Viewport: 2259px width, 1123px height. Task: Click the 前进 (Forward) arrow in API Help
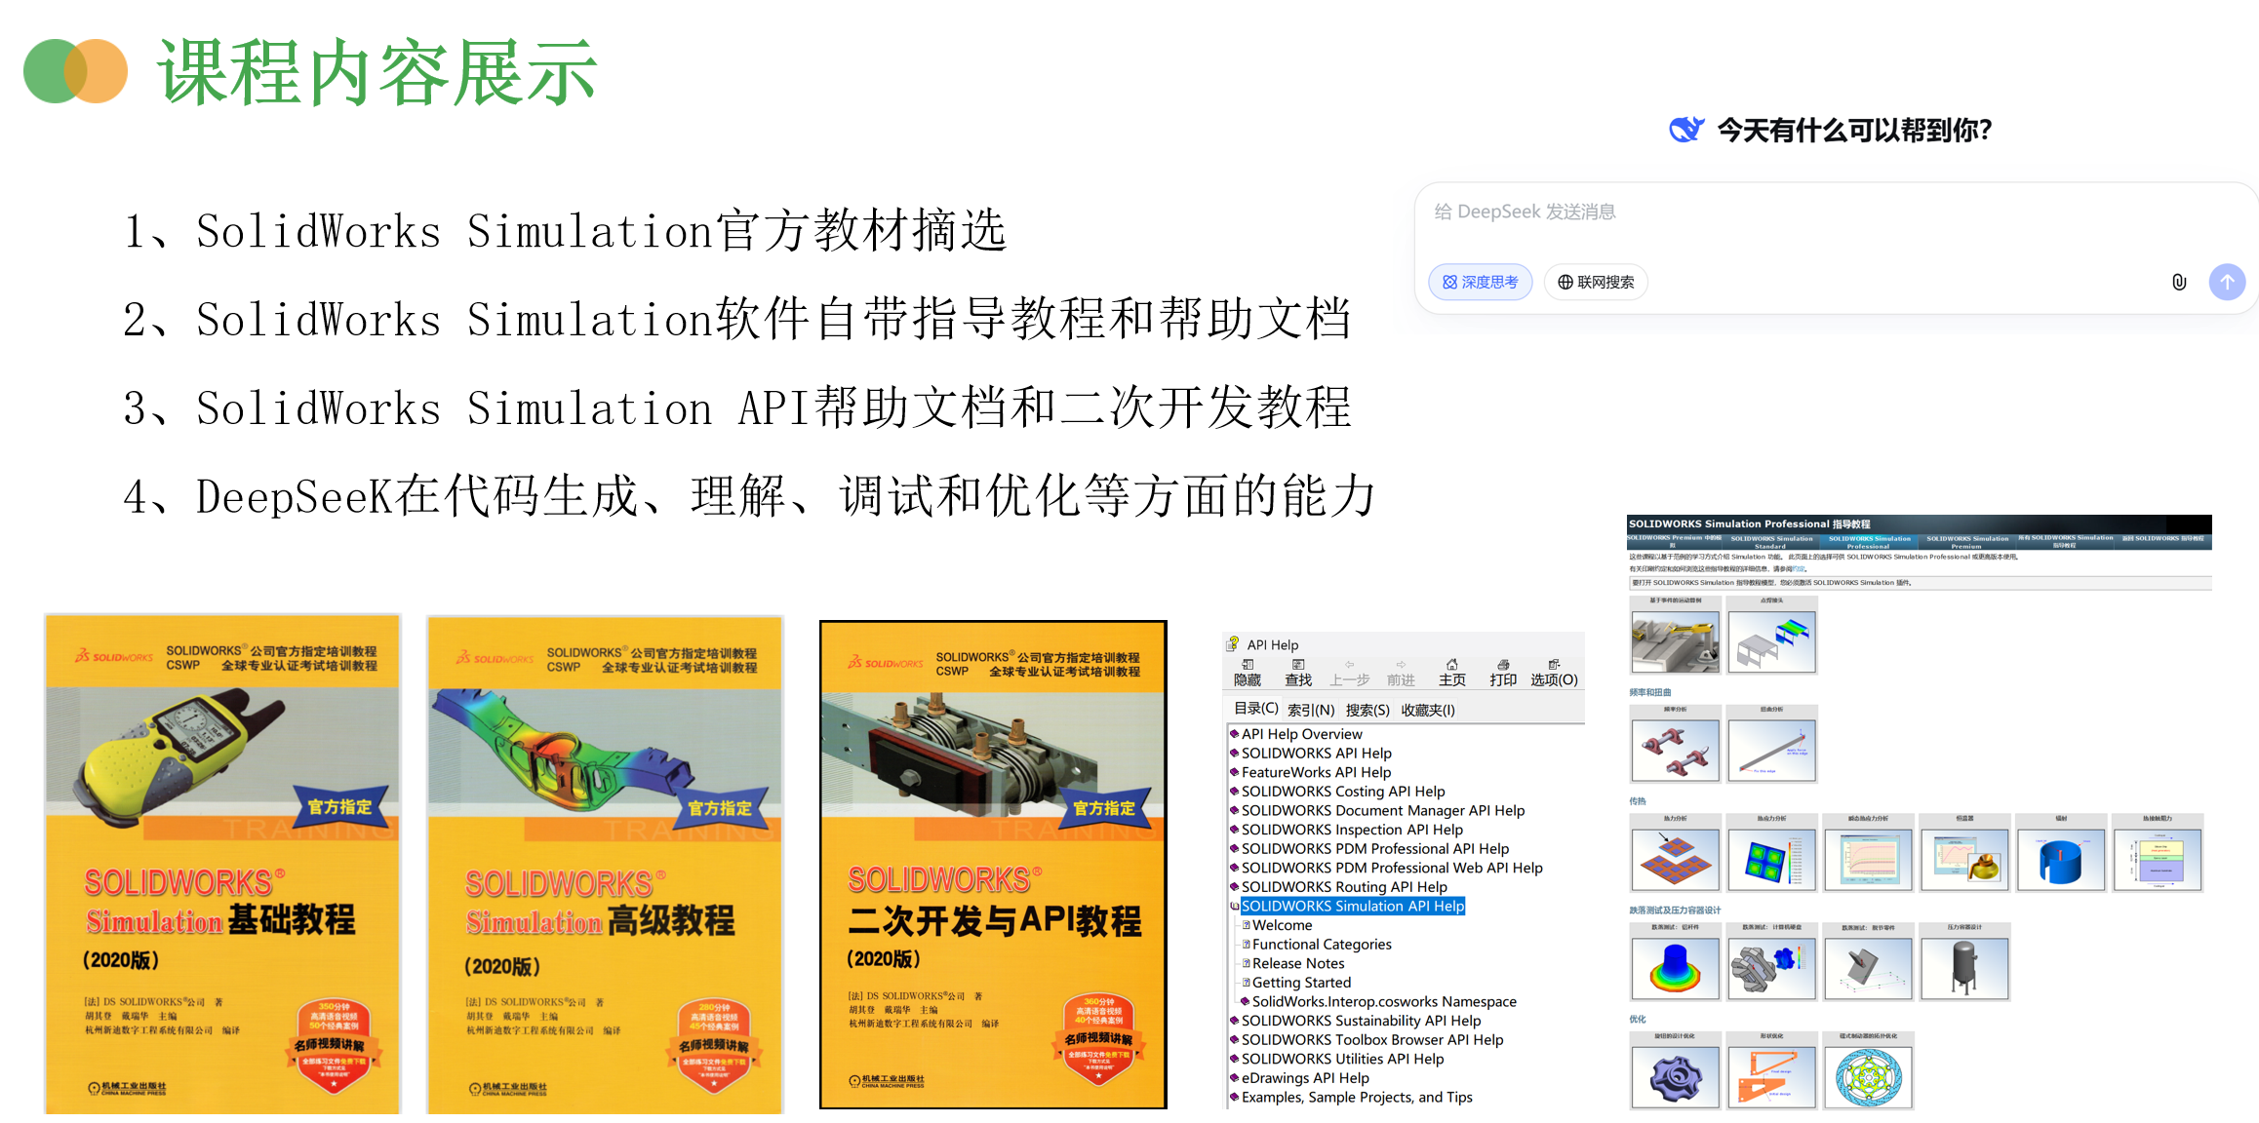1401,672
